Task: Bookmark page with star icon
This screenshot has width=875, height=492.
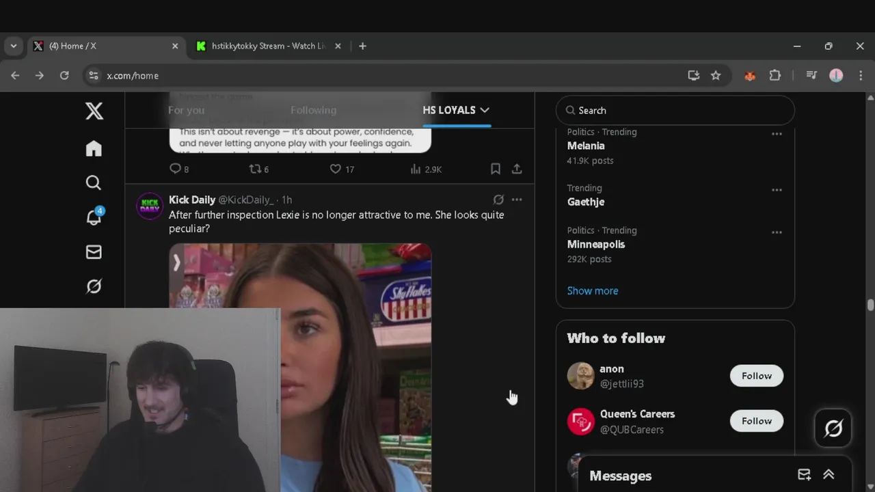Action: (716, 76)
